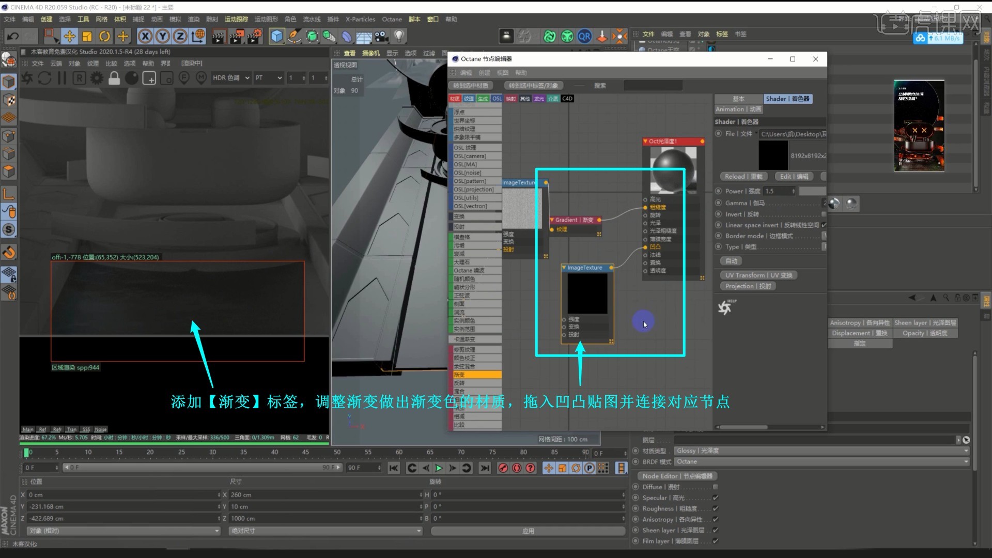Click the Reload texture button

pyautogui.click(x=743, y=176)
